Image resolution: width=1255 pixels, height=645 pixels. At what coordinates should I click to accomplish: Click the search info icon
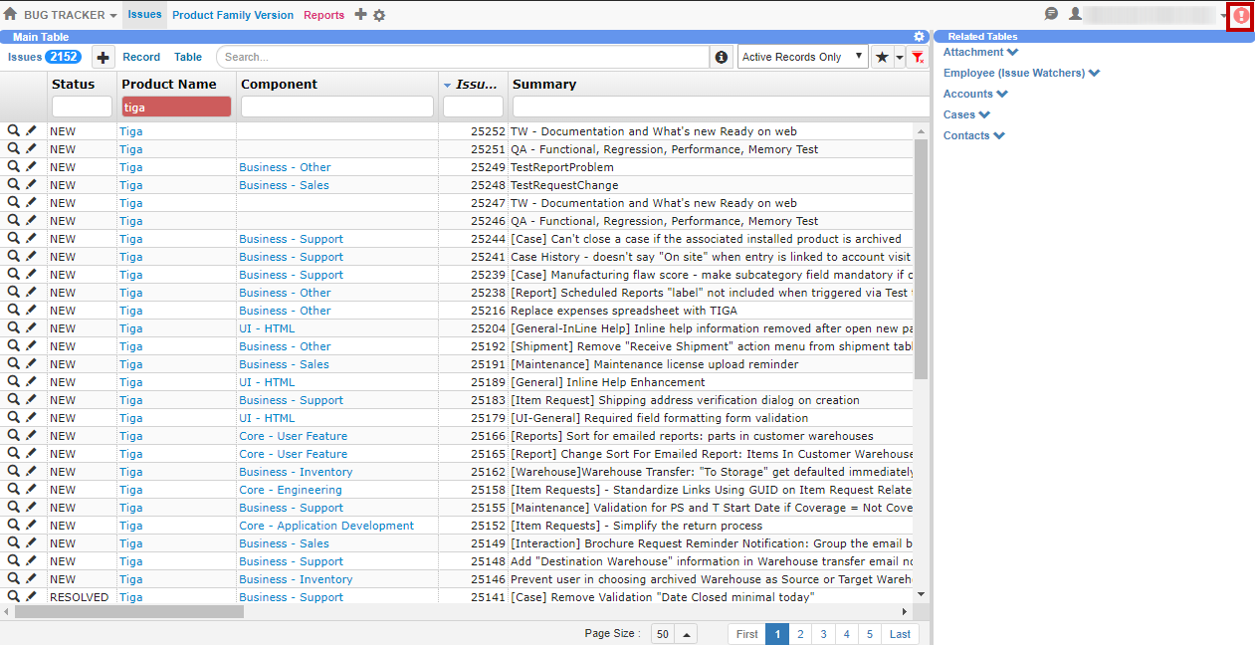pyautogui.click(x=722, y=58)
